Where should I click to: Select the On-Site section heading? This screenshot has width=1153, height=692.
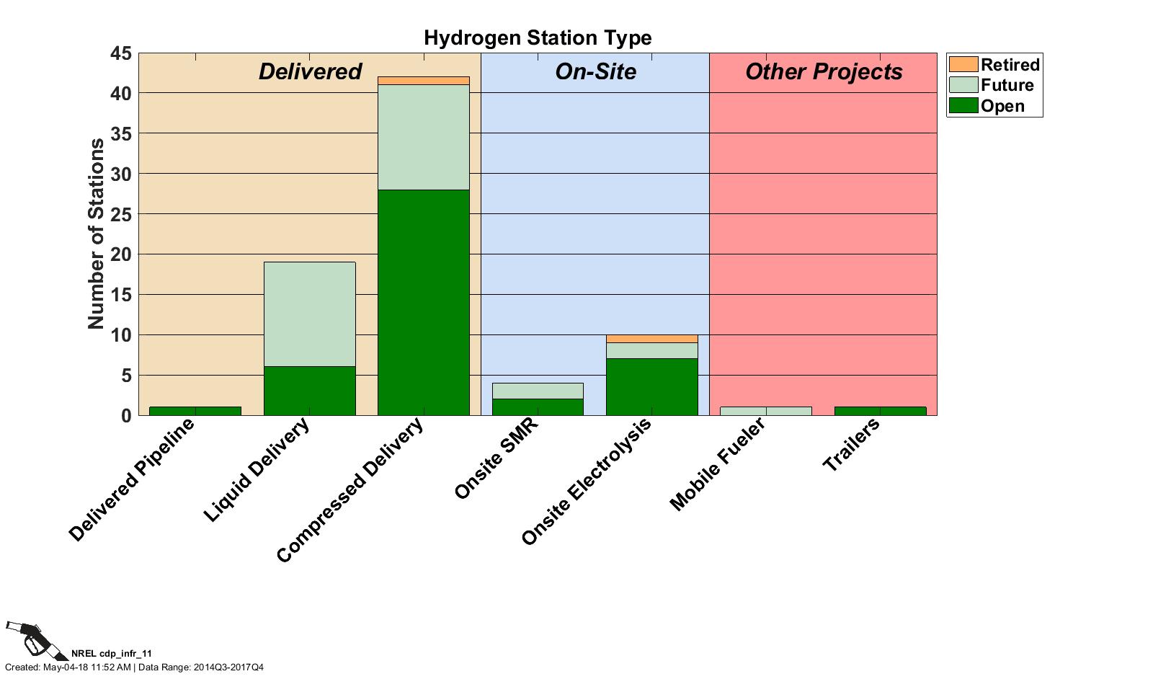click(595, 71)
